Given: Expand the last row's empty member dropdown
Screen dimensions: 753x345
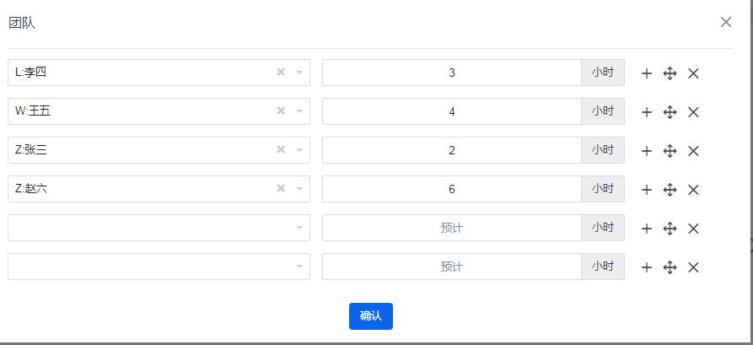Looking at the screenshot, I should coord(299,267).
